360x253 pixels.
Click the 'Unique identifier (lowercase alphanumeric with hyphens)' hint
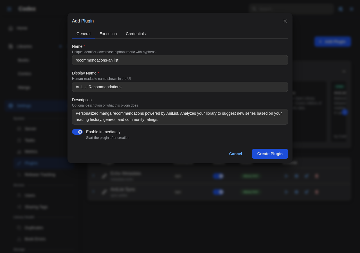(114, 52)
